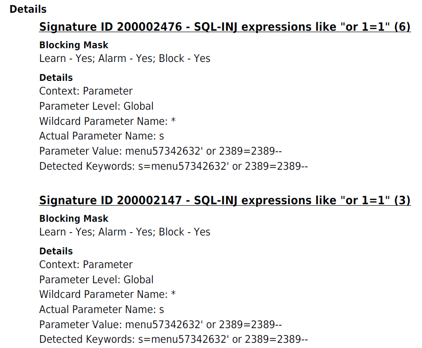
Task: Click second Parameter Level: Global text
Action: point(97,280)
